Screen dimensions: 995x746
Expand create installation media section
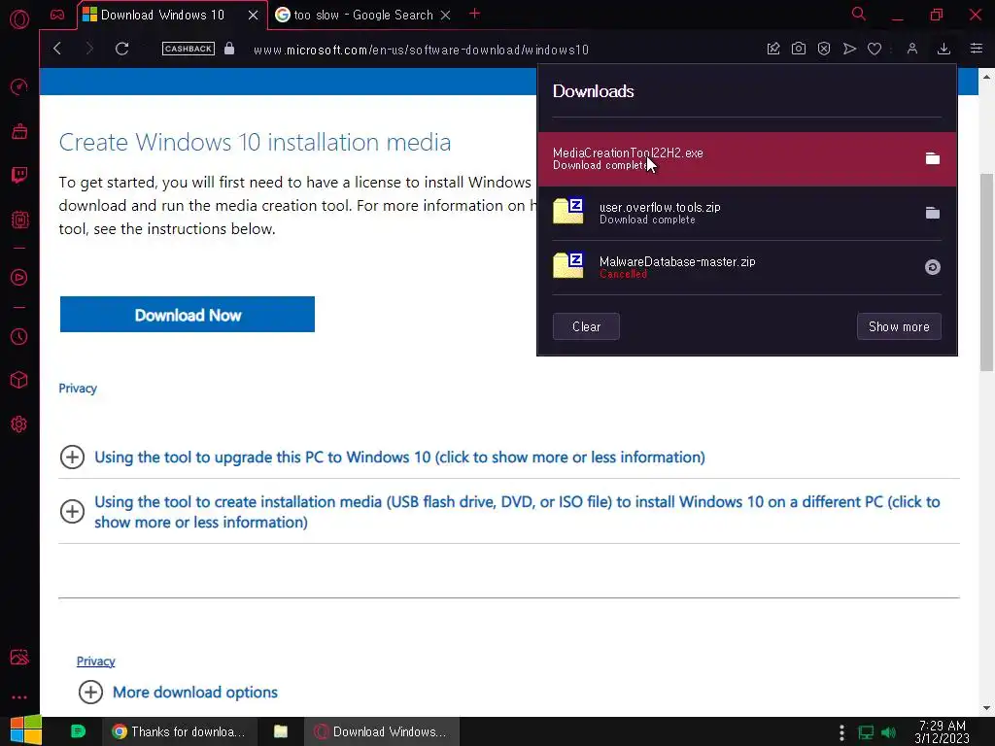pyautogui.click(x=500, y=512)
